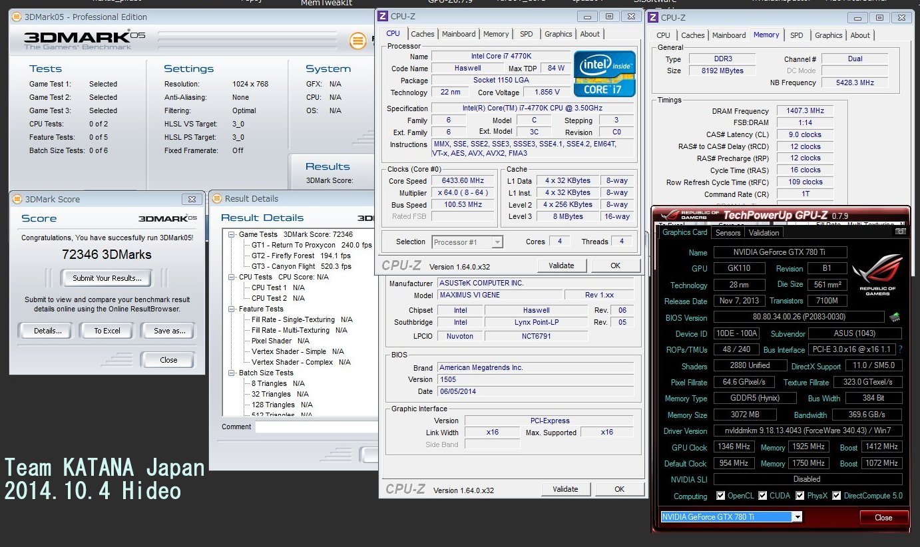Open CPU tab in CPU-Z Memory window
920x547 pixels.
point(663,35)
